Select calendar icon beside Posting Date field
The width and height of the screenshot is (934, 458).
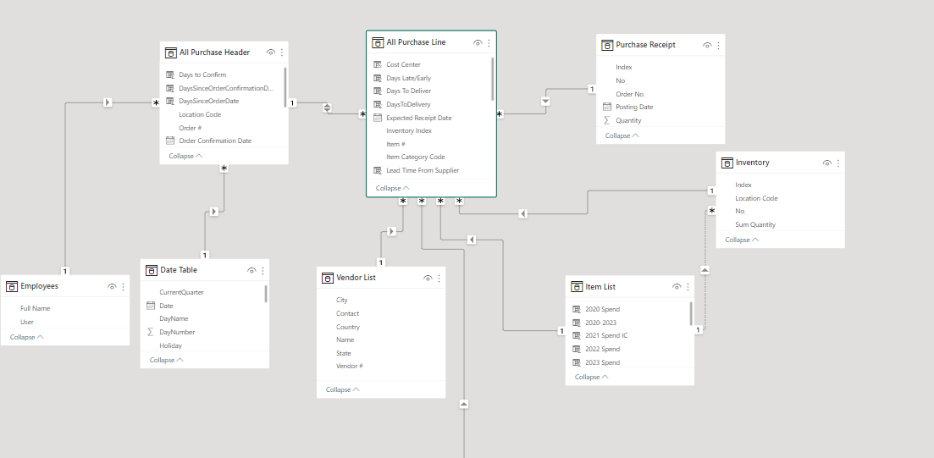coord(607,108)
